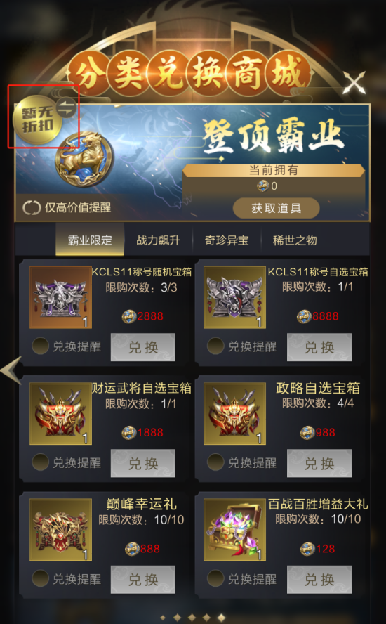386x624 pixels.
Task: Toggle 兑换提醒 for KCLS11称号随机宝箱
Action: [x=40, y=346]
